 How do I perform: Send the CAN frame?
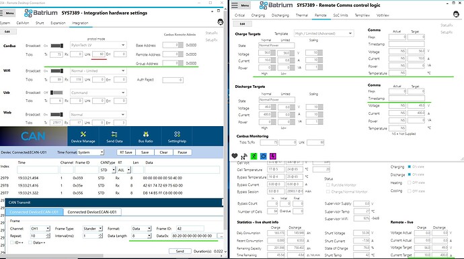[180, 251]
